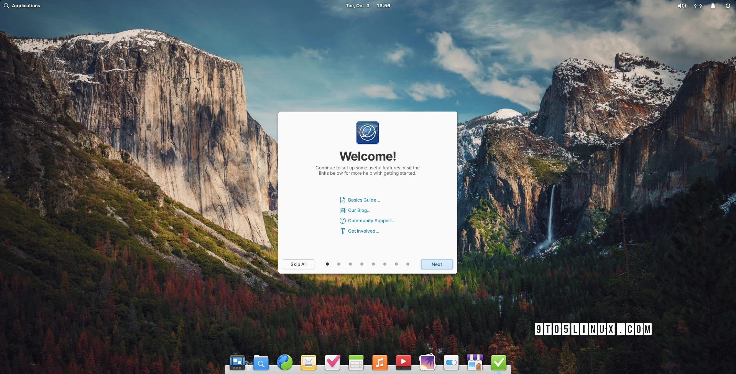Open System Settings from the dock
Viewport: 736px width, 374px height.
[x=451, y=362]
